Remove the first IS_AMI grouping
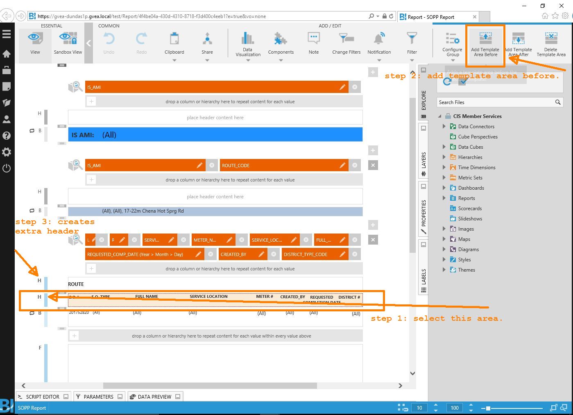 tap(355, 87)
